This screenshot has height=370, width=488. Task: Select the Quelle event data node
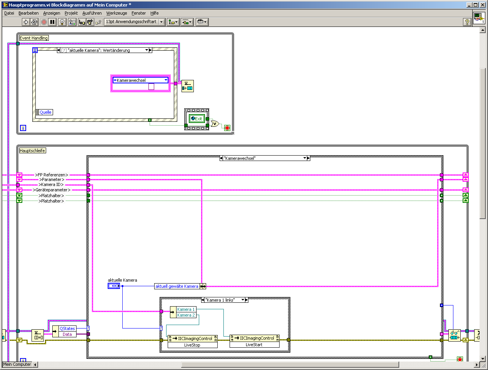click(x=44, y=112)
